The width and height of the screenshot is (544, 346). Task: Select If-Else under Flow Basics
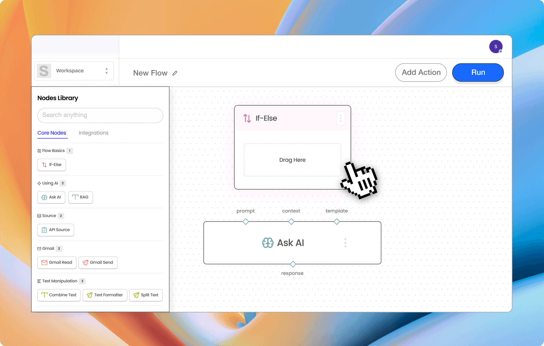coord(51,165)
